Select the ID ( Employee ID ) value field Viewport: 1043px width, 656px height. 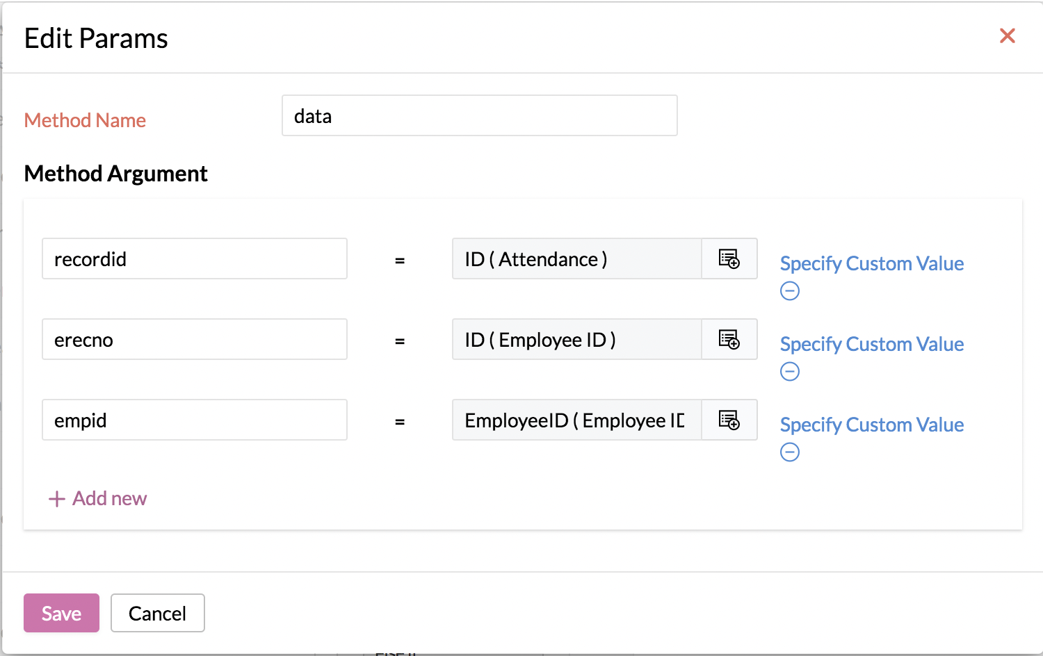(x=577, y=340)
